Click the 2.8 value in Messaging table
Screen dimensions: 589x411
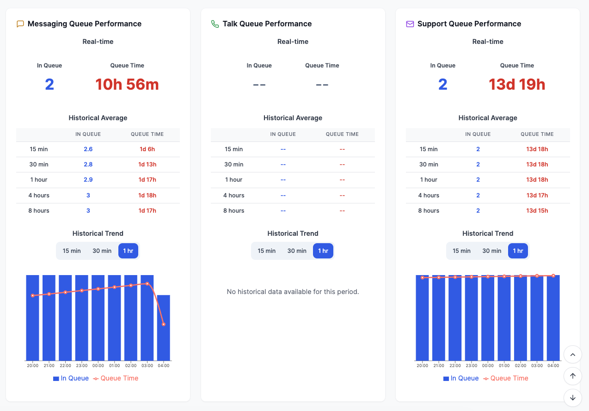coord(88,165)
